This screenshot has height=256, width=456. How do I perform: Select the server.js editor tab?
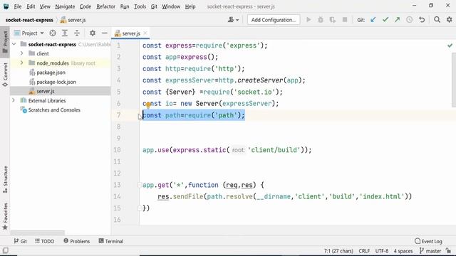tap(130, 33)
